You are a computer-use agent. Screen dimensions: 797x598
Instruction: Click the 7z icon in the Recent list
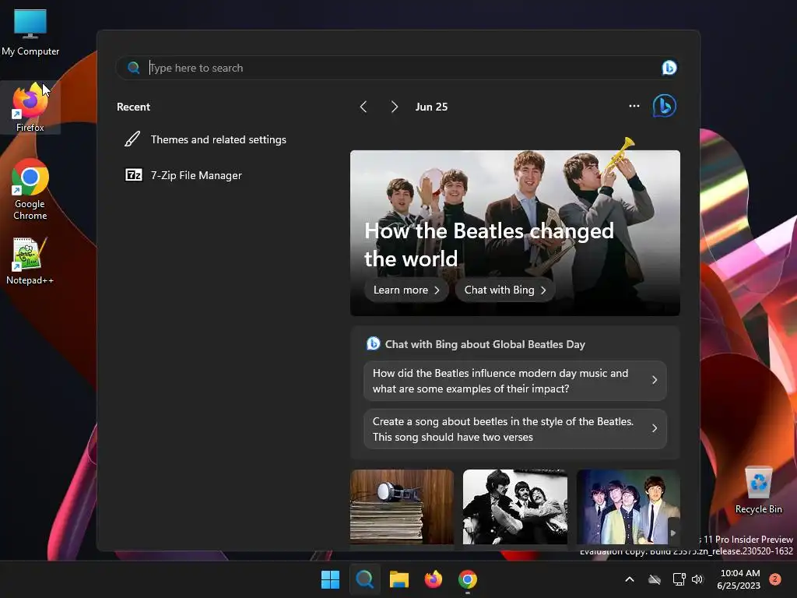(x=134, y=175)
